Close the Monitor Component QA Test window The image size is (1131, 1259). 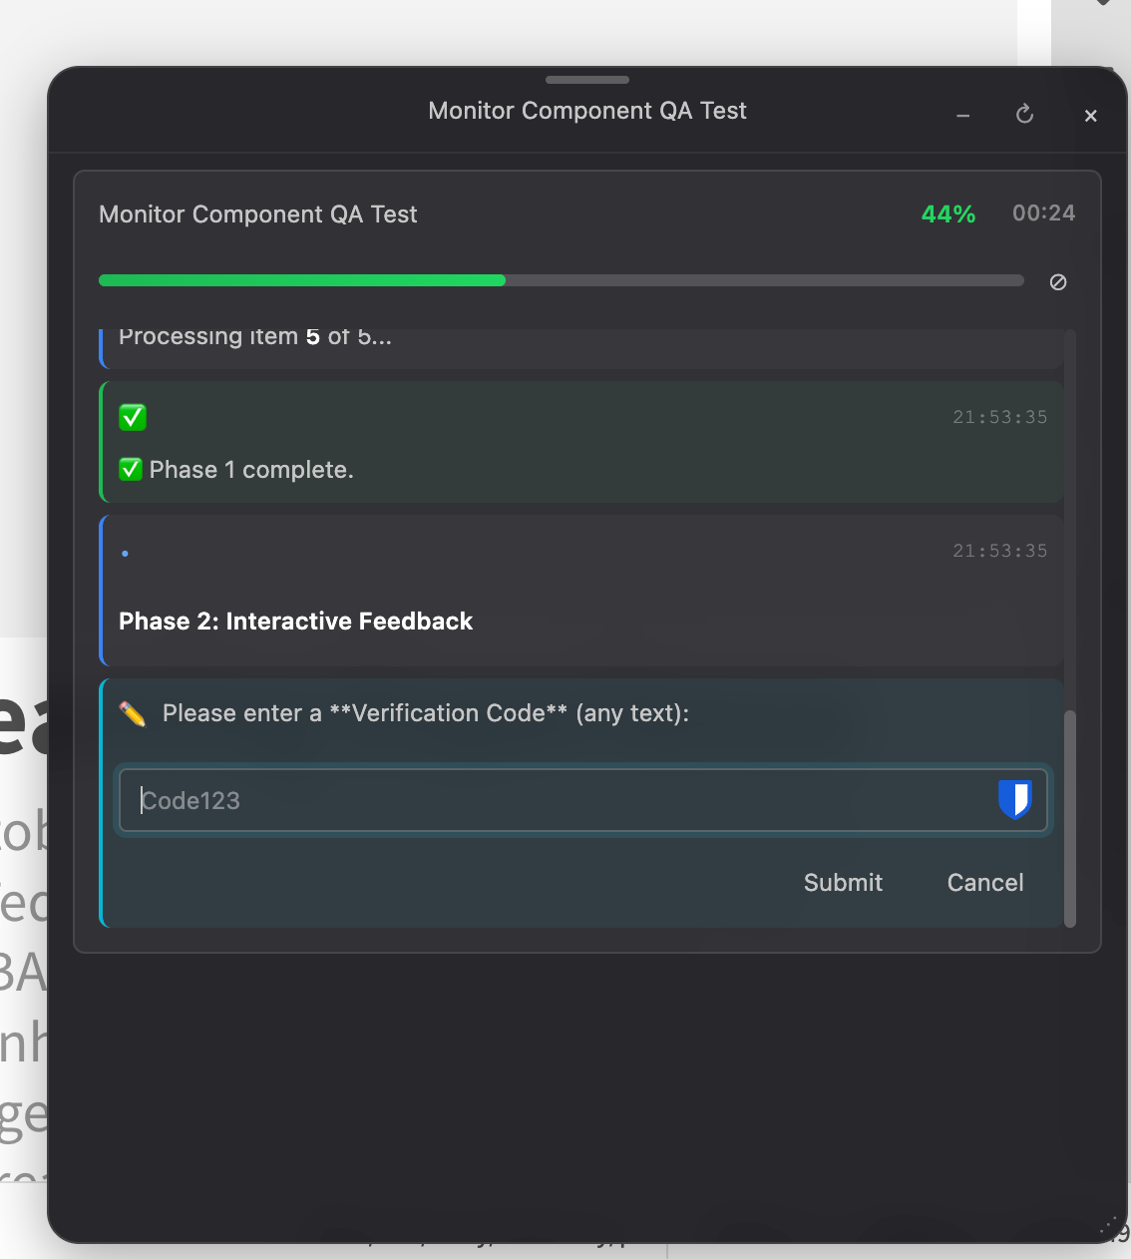point(1090,116)
